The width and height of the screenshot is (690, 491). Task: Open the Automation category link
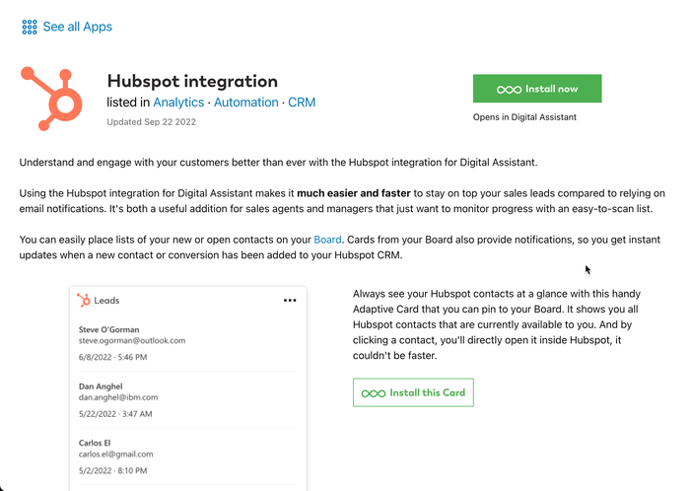pos(246,103)
